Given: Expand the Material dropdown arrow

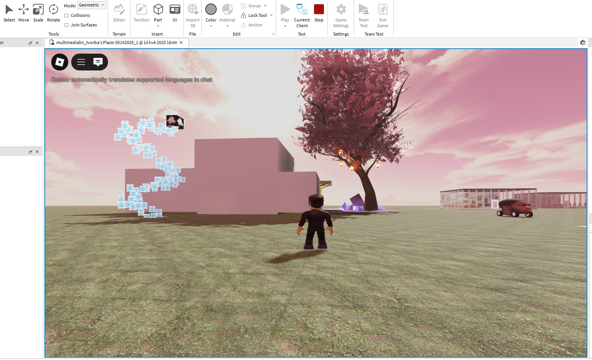Looking at the screenshot, I should 227,26.
